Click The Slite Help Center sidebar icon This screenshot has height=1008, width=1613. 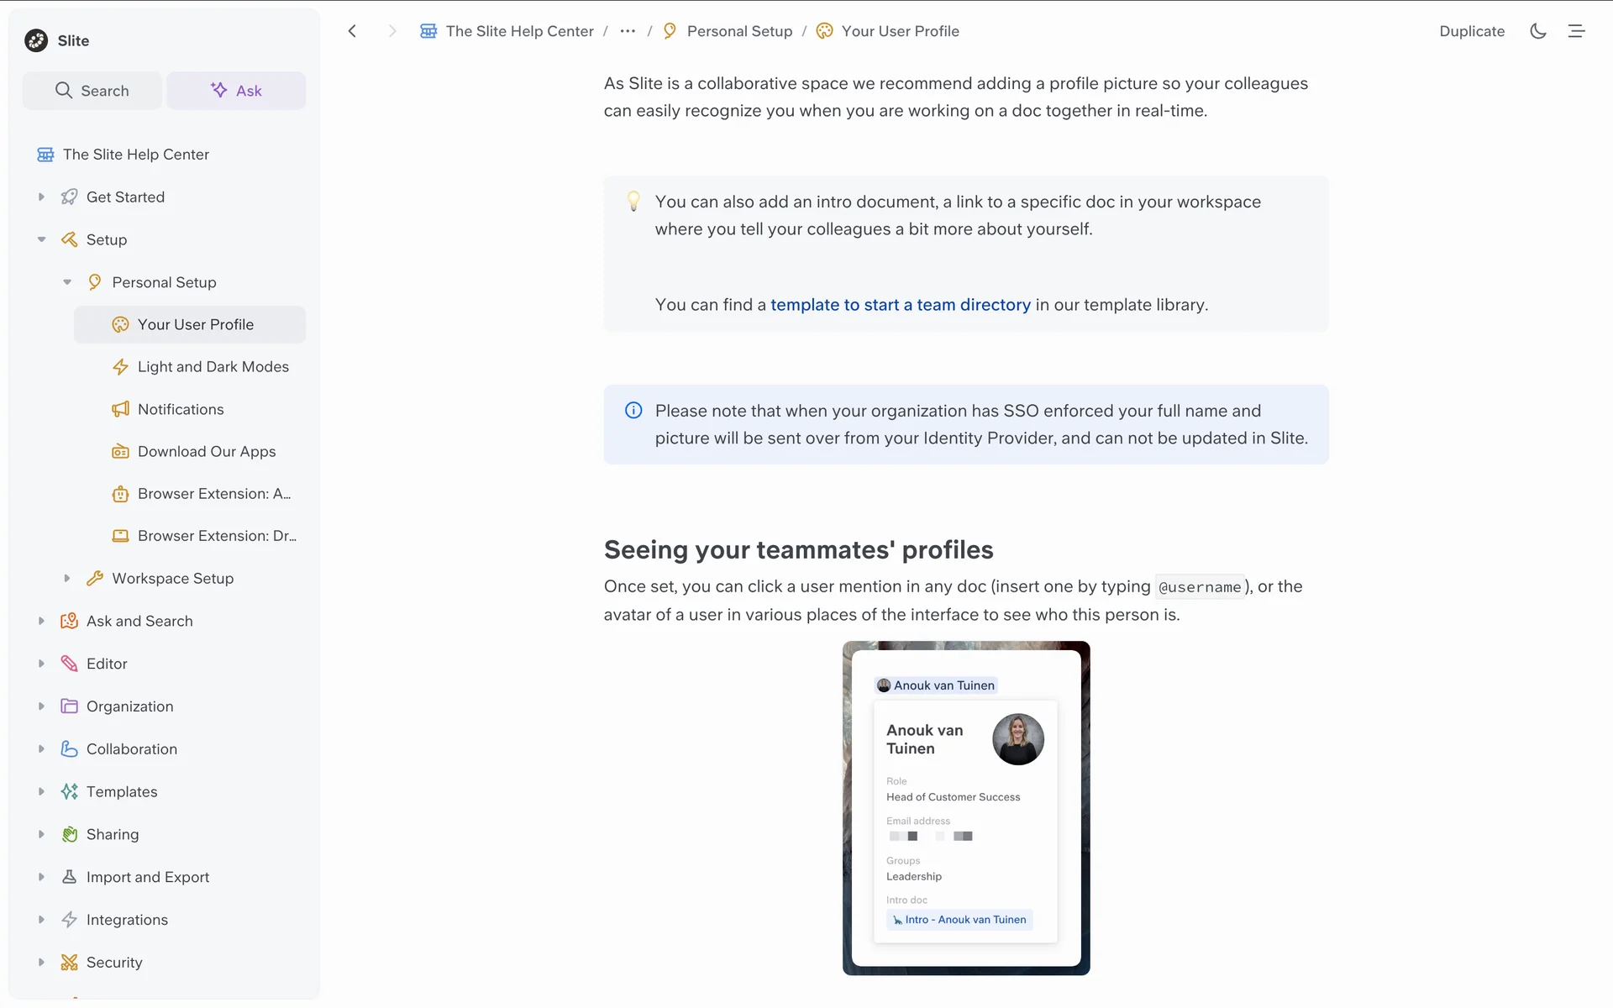[45, 155]
